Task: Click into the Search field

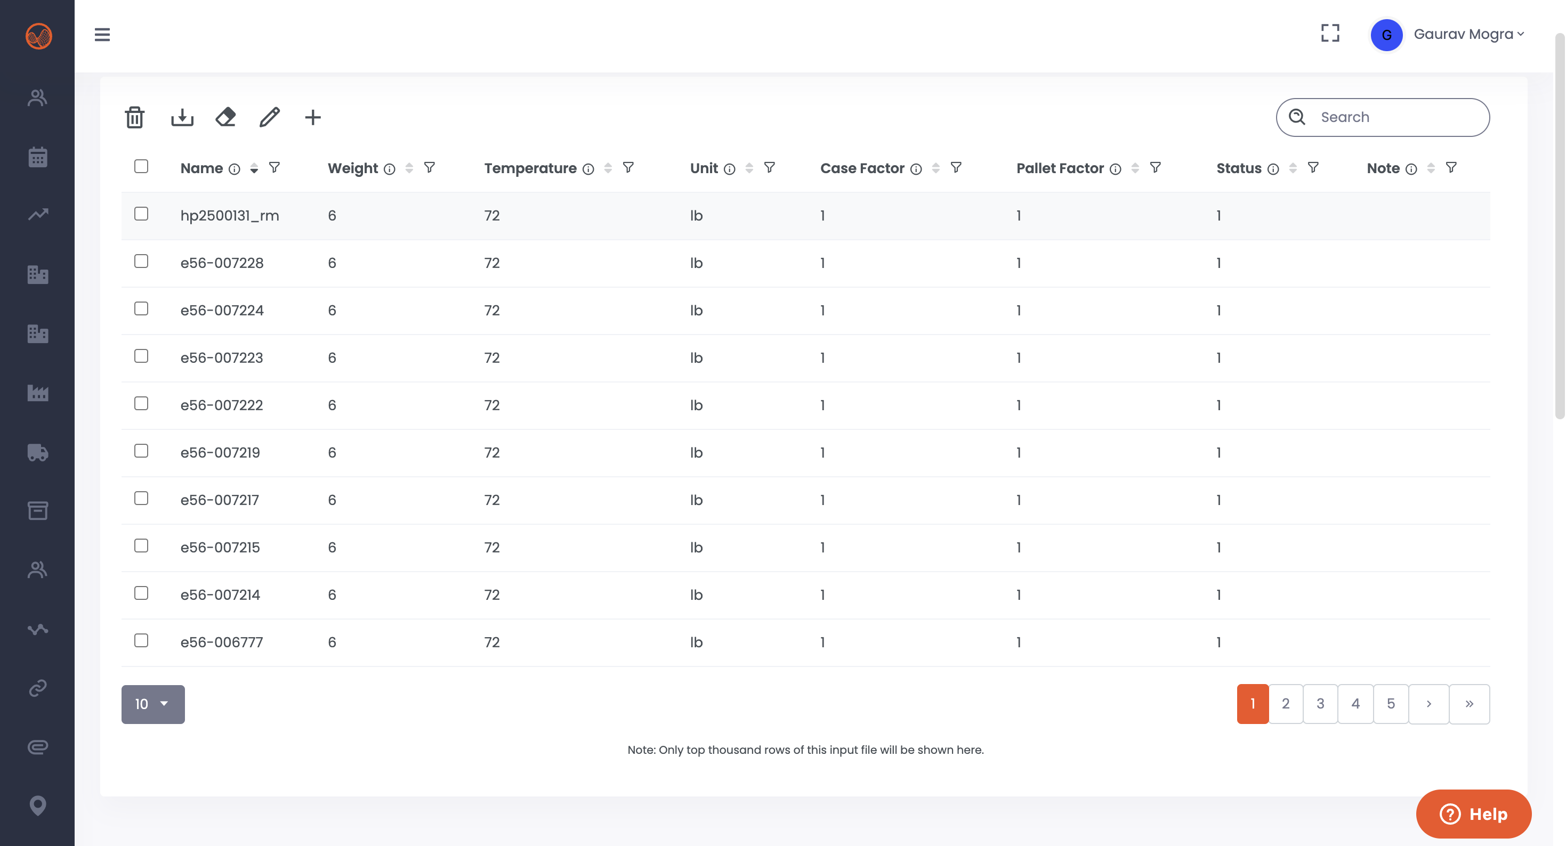Action: coord(1392,117)
